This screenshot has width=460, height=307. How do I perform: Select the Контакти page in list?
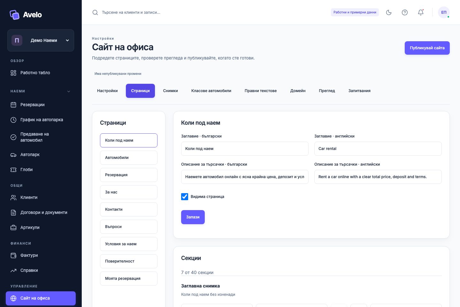pyautogui.click(x=129, y=209)
